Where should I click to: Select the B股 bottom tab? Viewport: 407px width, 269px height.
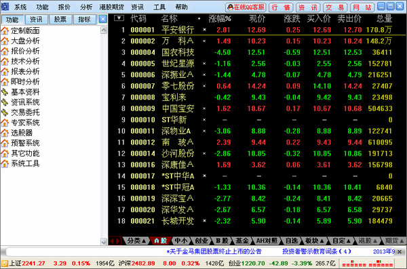pos(222,241)
